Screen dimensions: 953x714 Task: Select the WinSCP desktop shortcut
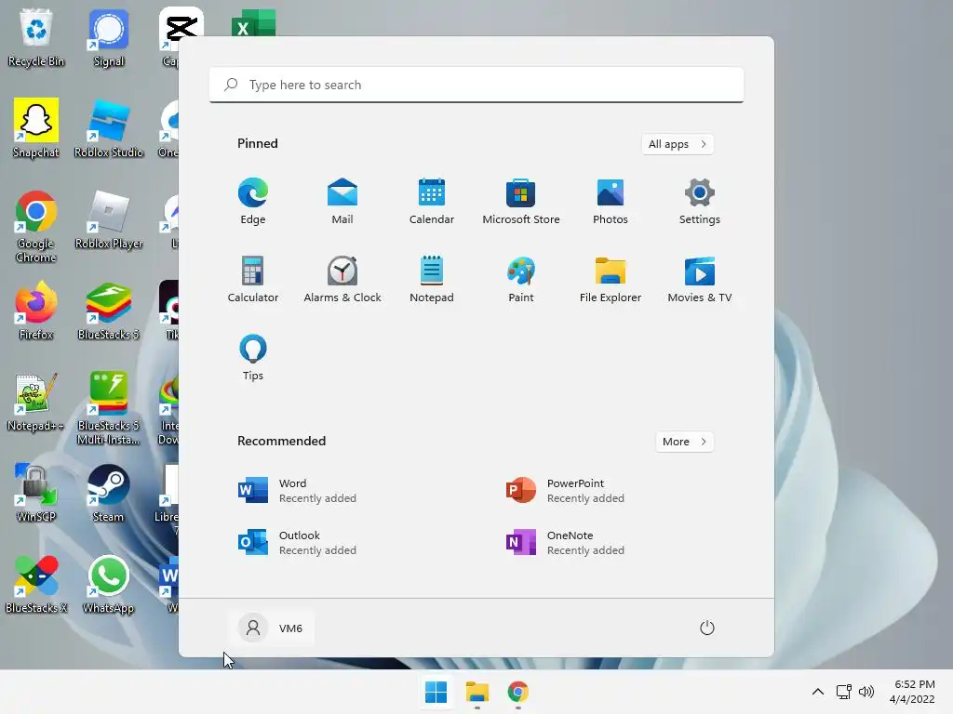[36, 493]
